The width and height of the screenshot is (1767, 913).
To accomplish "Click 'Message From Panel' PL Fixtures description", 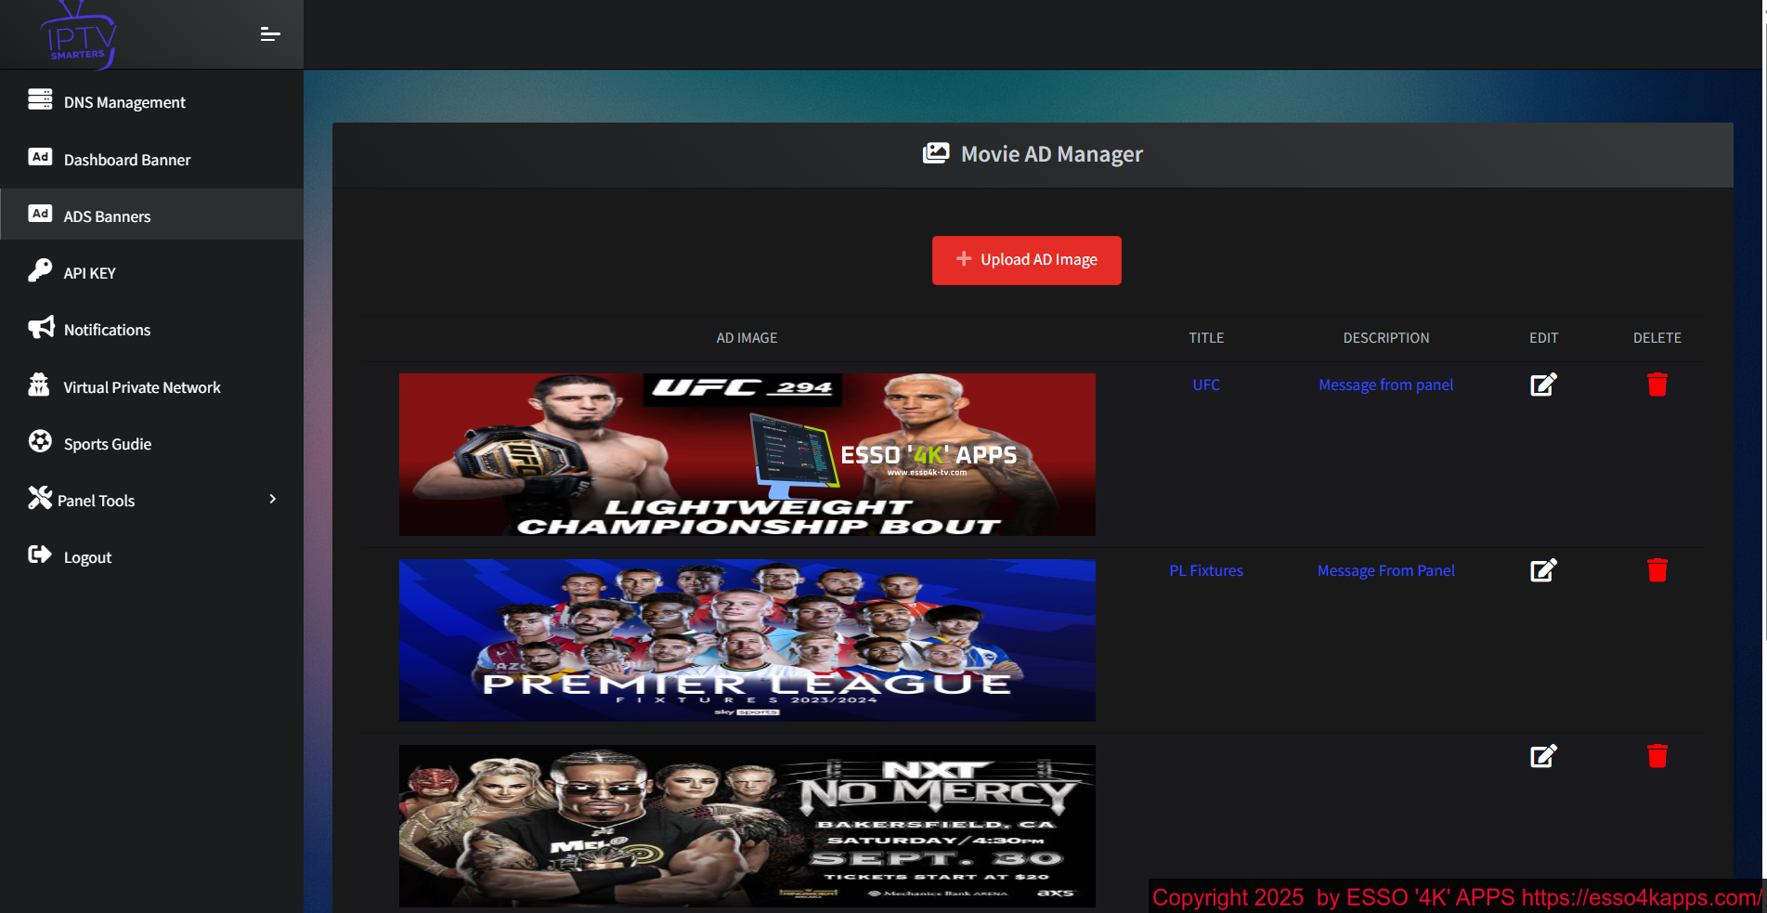I will (x=1385, y=570).
